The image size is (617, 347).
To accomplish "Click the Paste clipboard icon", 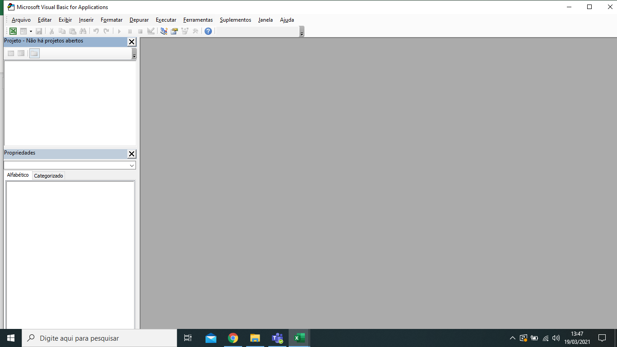I will click(72, 31).
